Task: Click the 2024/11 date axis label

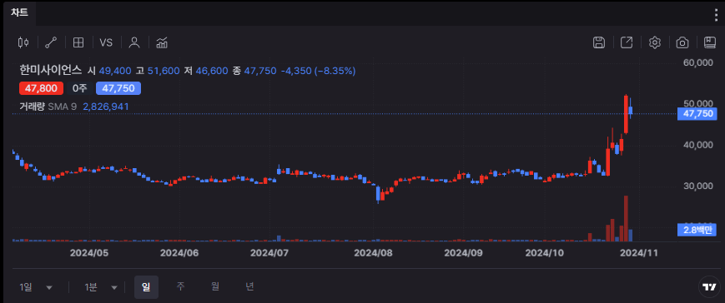Action: (638, 253)
